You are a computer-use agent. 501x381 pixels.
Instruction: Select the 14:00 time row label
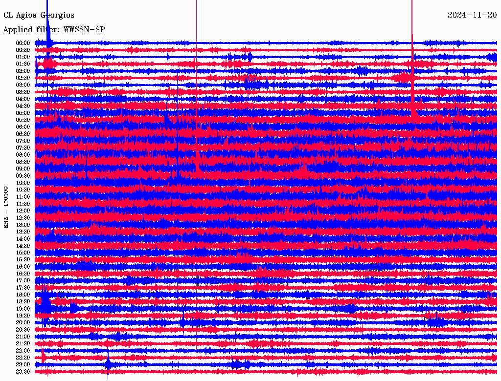coord(23,239)
